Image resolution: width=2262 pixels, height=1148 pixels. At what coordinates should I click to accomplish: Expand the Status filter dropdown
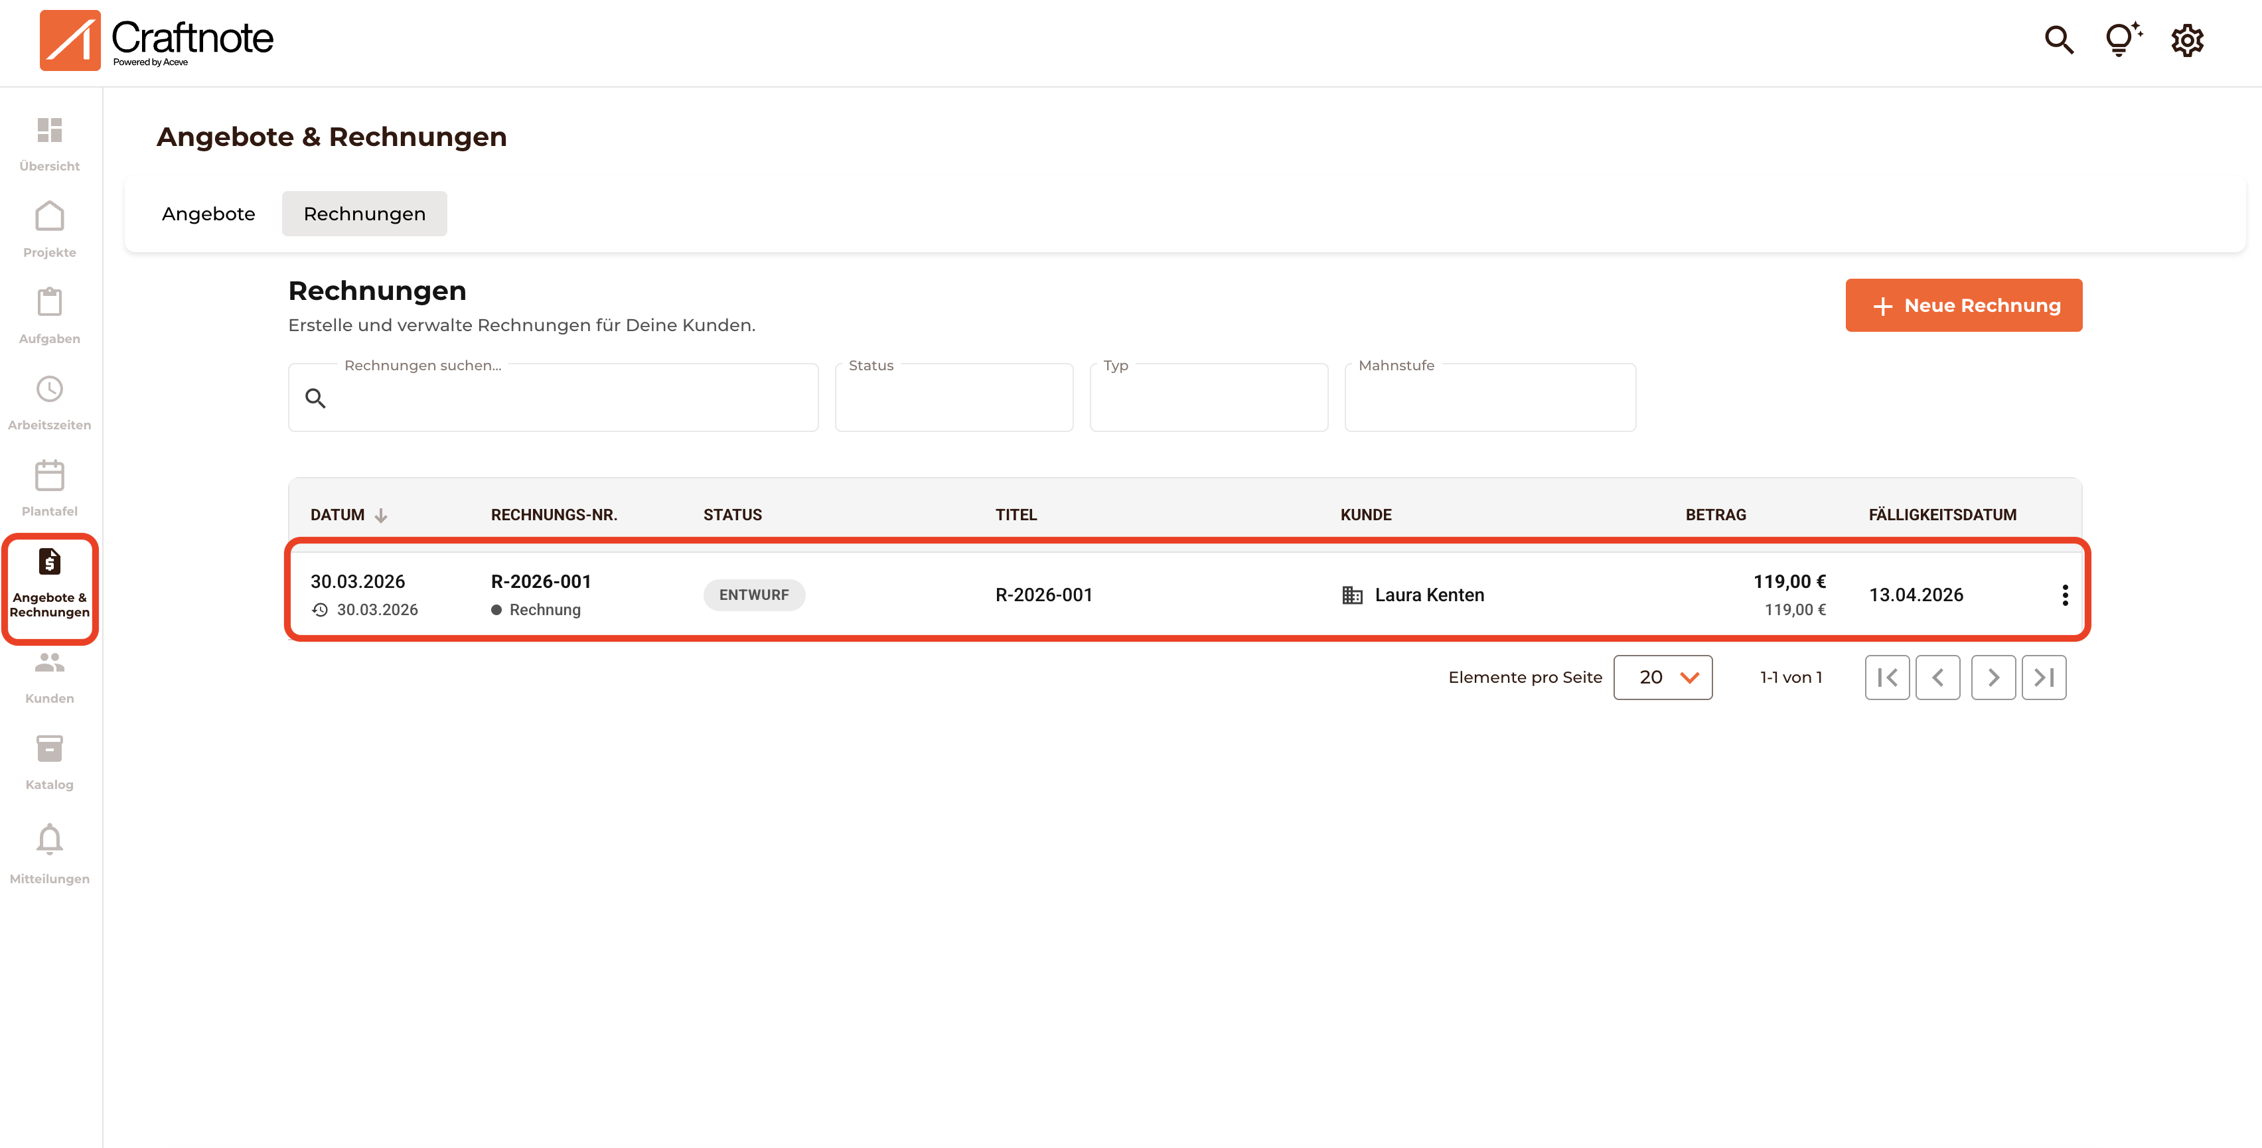click(x=954, y=398)
